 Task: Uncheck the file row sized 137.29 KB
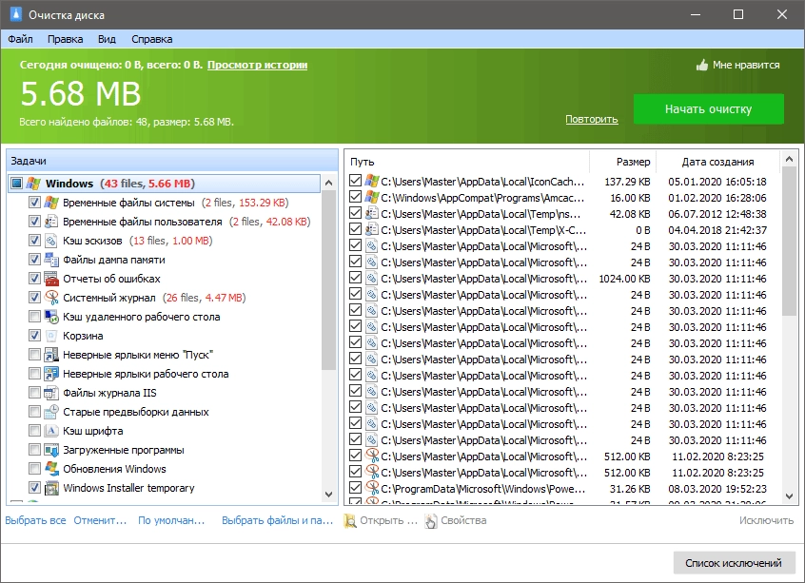coord(355,181)
